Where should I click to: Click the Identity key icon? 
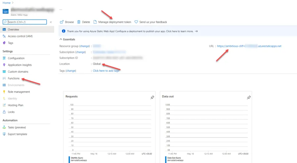point(4,98)
